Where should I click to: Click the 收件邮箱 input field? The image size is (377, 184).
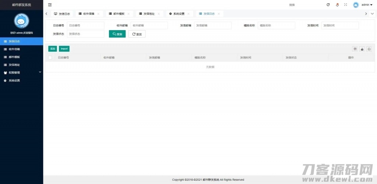149,25
